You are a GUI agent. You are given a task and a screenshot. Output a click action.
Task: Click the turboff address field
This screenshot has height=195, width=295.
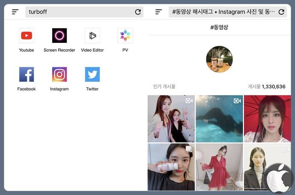click(84, 12)
